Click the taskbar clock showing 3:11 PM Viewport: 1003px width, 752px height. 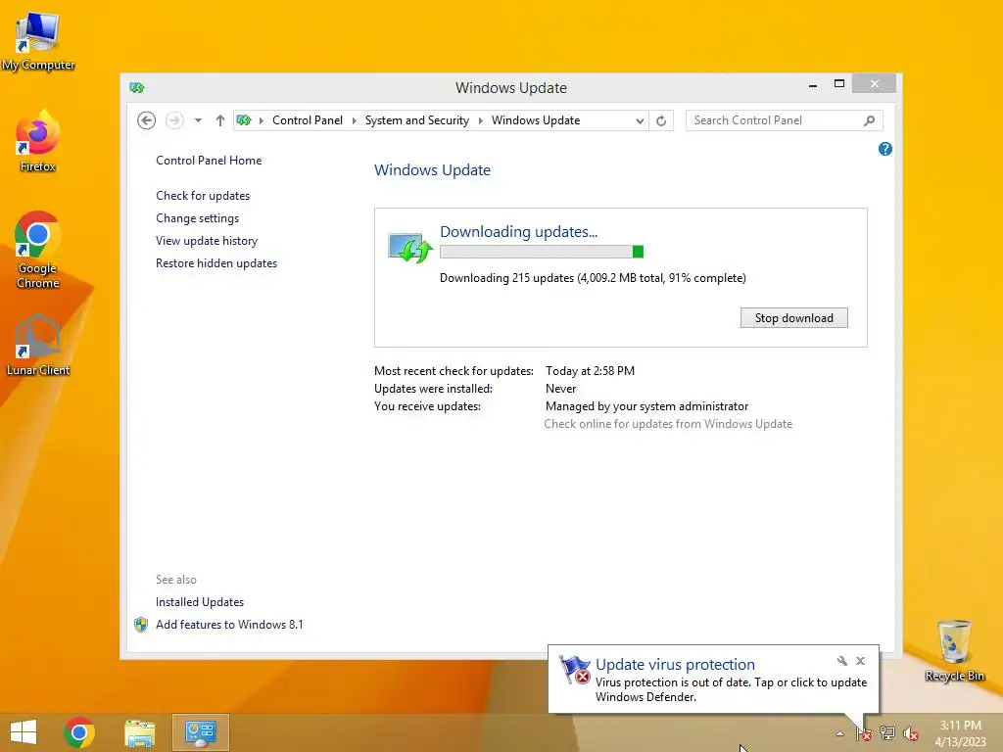(960, 733)
